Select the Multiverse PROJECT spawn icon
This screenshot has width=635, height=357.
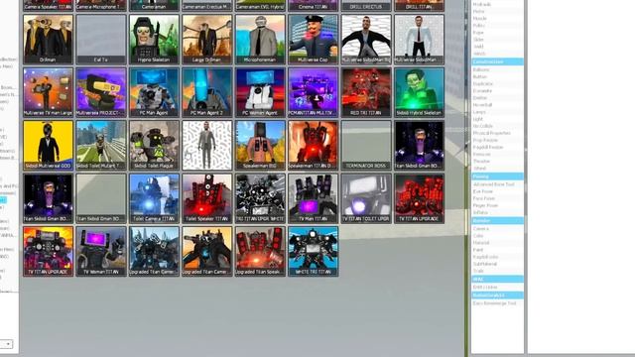click(x=101, y=92)
